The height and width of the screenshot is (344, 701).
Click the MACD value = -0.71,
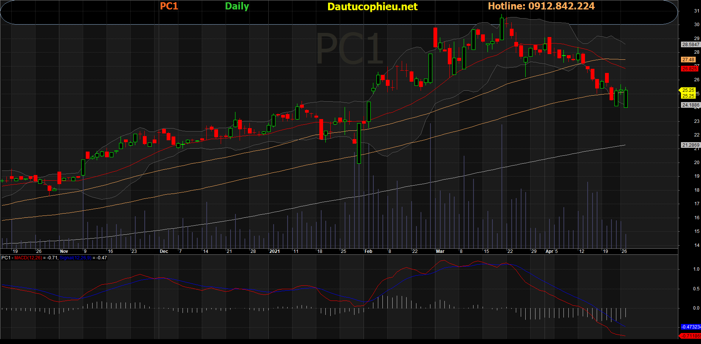[x=51, y=258]
